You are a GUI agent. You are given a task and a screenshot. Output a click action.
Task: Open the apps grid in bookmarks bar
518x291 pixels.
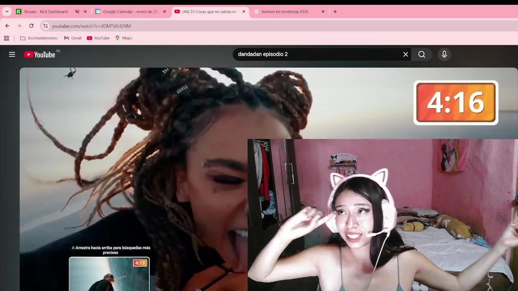[x=6, y=38]
